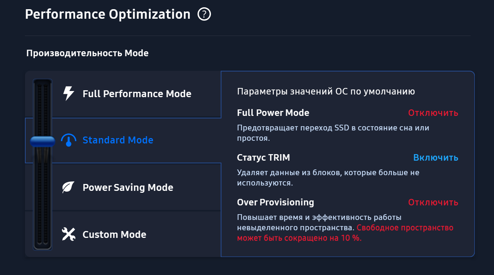494x275 pixels.
Task: Click the gauge Standard Mode icon
Action: [x=69, y=140]
